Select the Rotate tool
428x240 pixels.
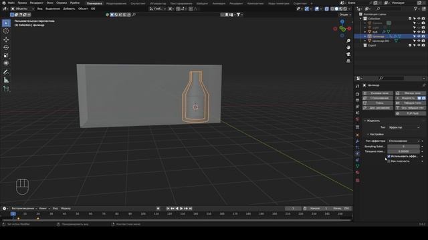point(6,47)
